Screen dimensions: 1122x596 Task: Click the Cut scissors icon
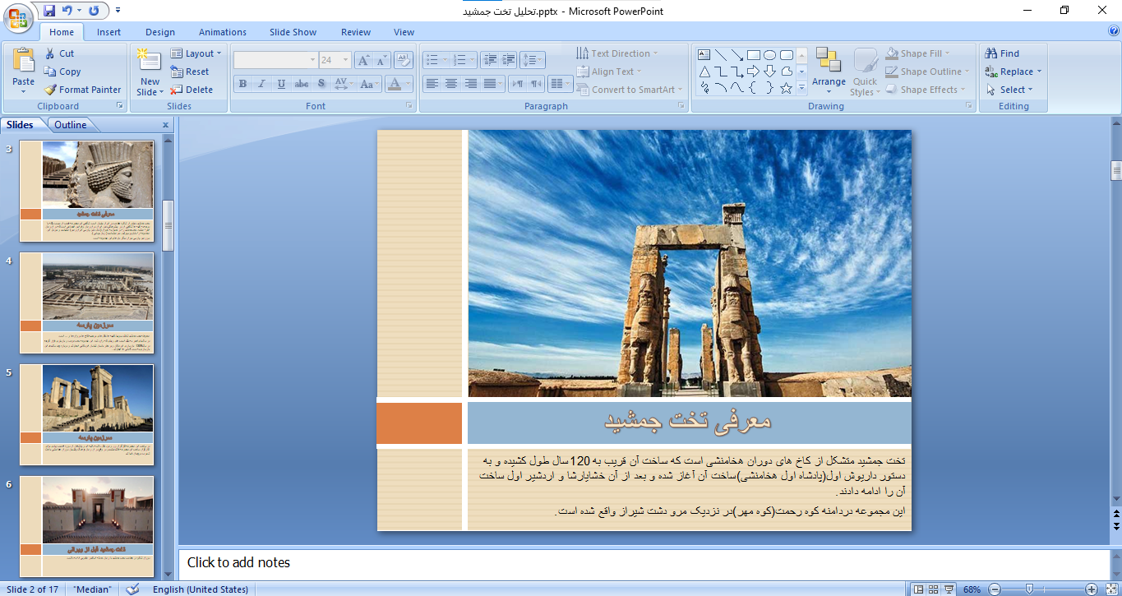[50, 53]
